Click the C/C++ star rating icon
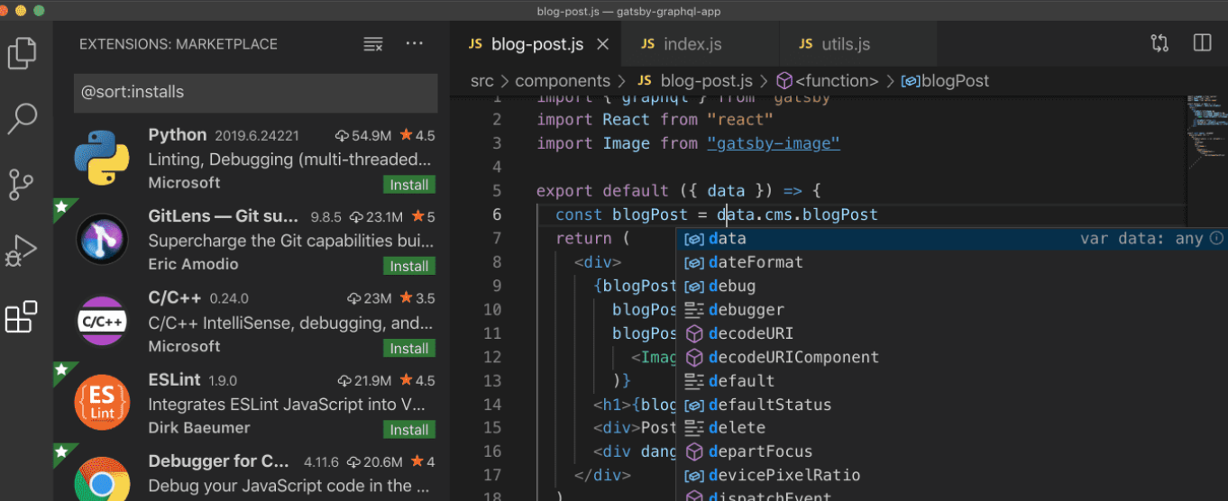 (x=405, y=298)
